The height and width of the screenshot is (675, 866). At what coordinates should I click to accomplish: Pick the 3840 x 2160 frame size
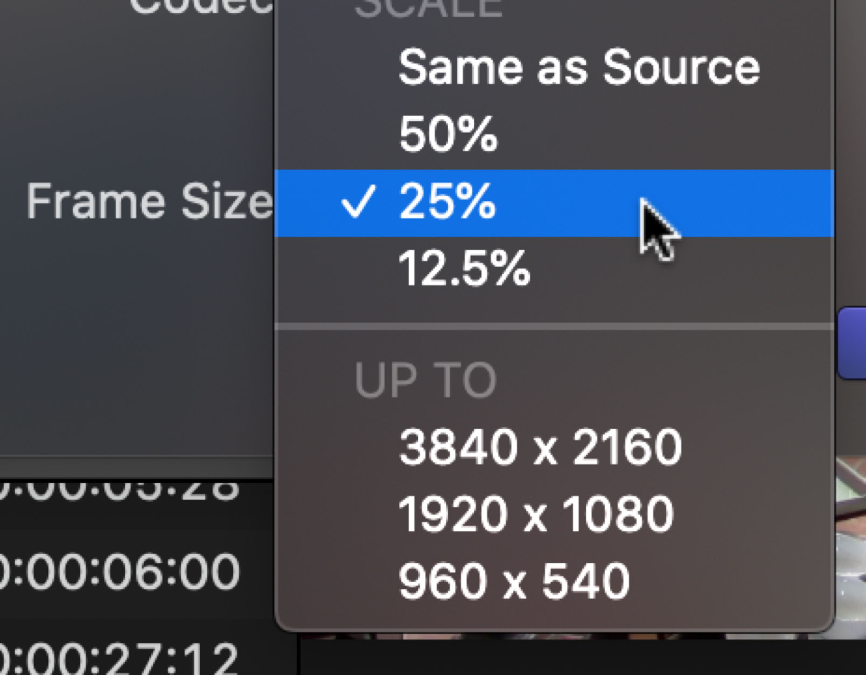pyautogui.click(x=540, y=447)
